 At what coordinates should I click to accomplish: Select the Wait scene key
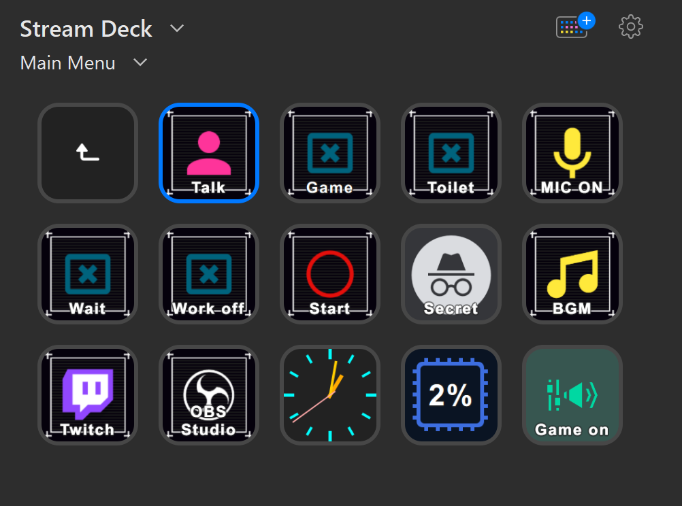(x=88, y=274)
